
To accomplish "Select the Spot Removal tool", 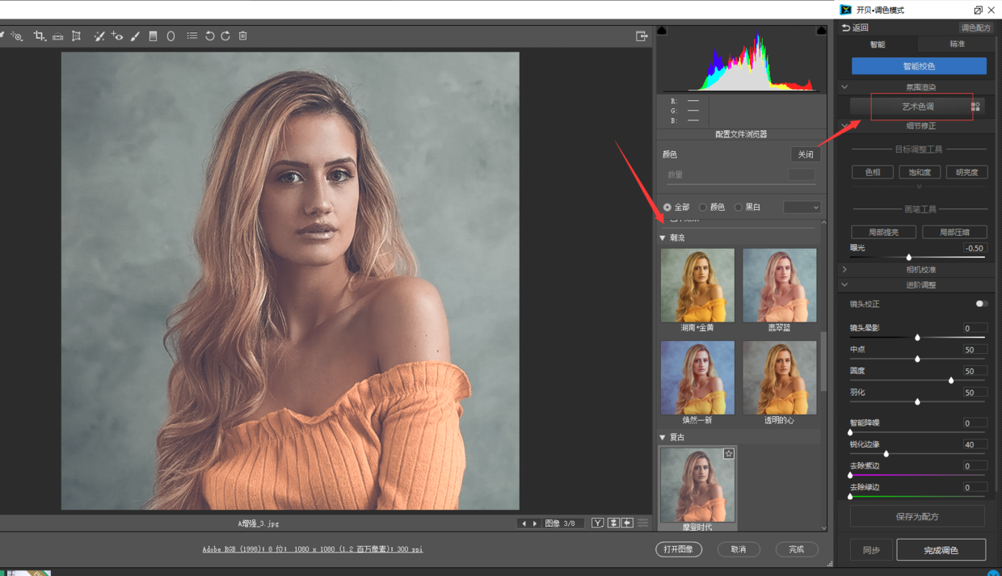I will (x=99, y=36).
